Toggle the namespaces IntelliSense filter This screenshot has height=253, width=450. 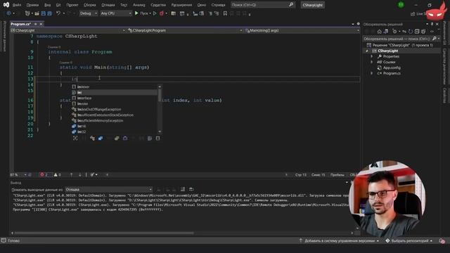[x=117, y=138]
